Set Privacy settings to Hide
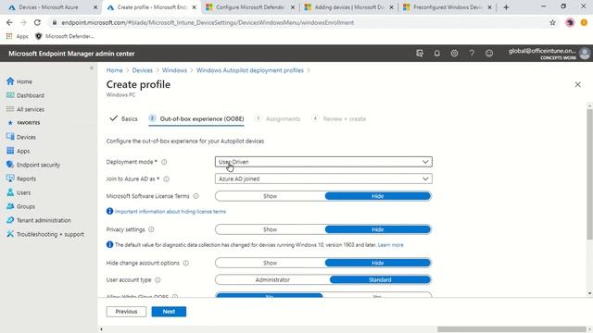This screenshot has width=593, height=333. click(377, 229)
